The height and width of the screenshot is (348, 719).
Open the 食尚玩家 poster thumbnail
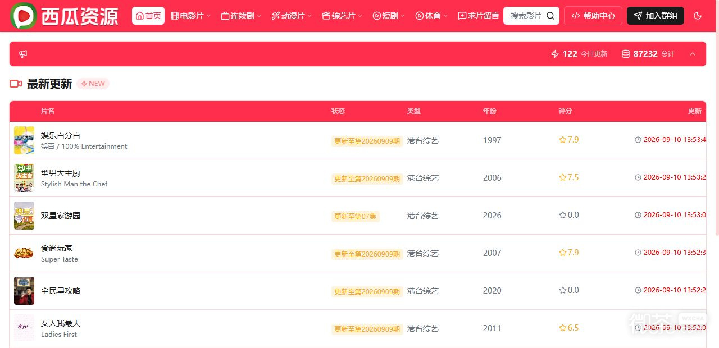coord(24,253)
